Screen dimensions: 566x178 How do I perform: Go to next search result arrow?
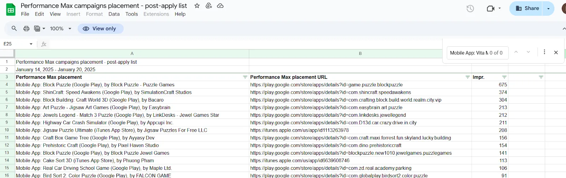tap(528, 52)
